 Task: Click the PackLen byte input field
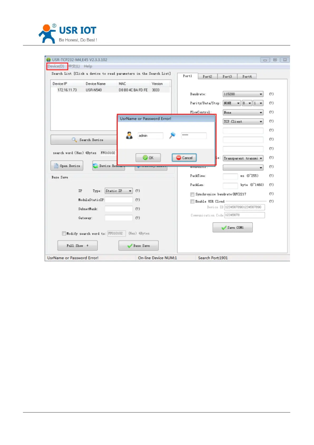pyautogui.click(x=230, y=185)
